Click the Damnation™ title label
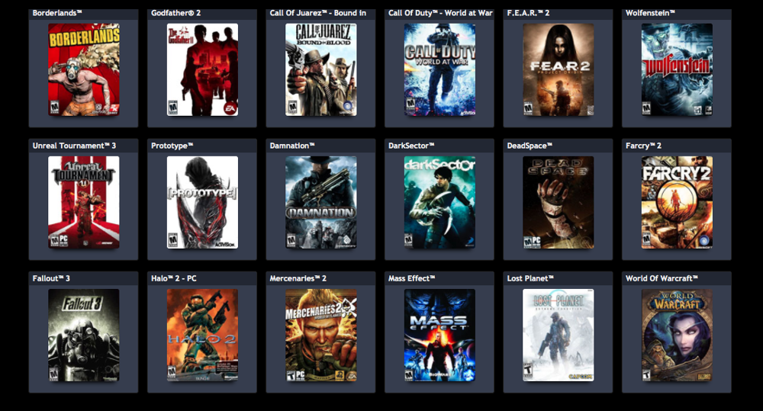763x411 pixels. tap(292, 146)
